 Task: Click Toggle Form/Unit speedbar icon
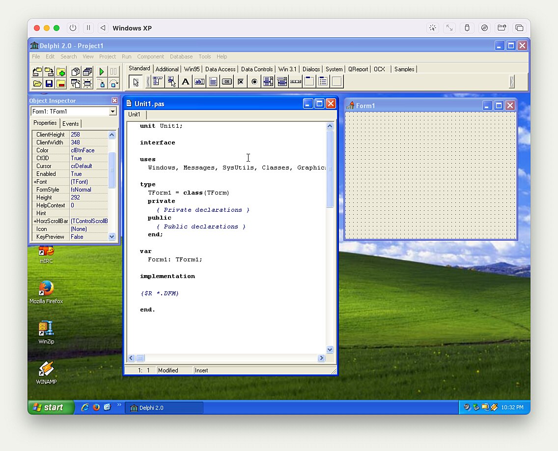[75, 84]
